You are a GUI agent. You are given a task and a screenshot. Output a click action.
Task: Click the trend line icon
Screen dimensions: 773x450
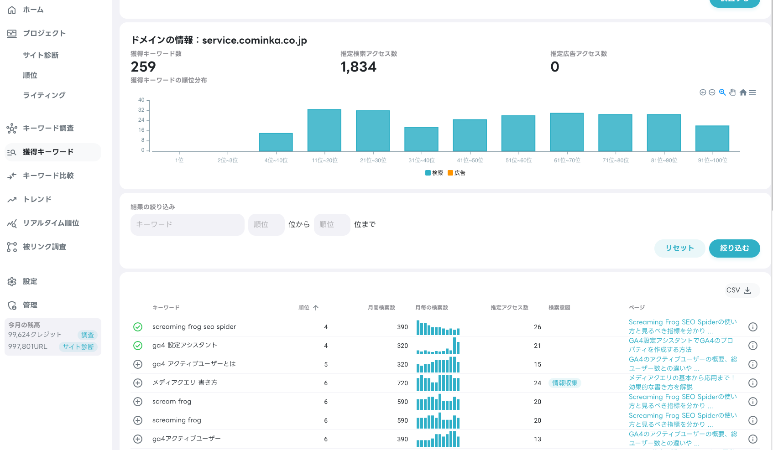coord(12,199)
